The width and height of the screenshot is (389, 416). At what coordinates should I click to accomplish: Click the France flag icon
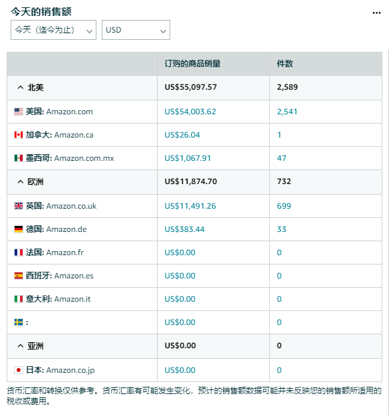19,253
